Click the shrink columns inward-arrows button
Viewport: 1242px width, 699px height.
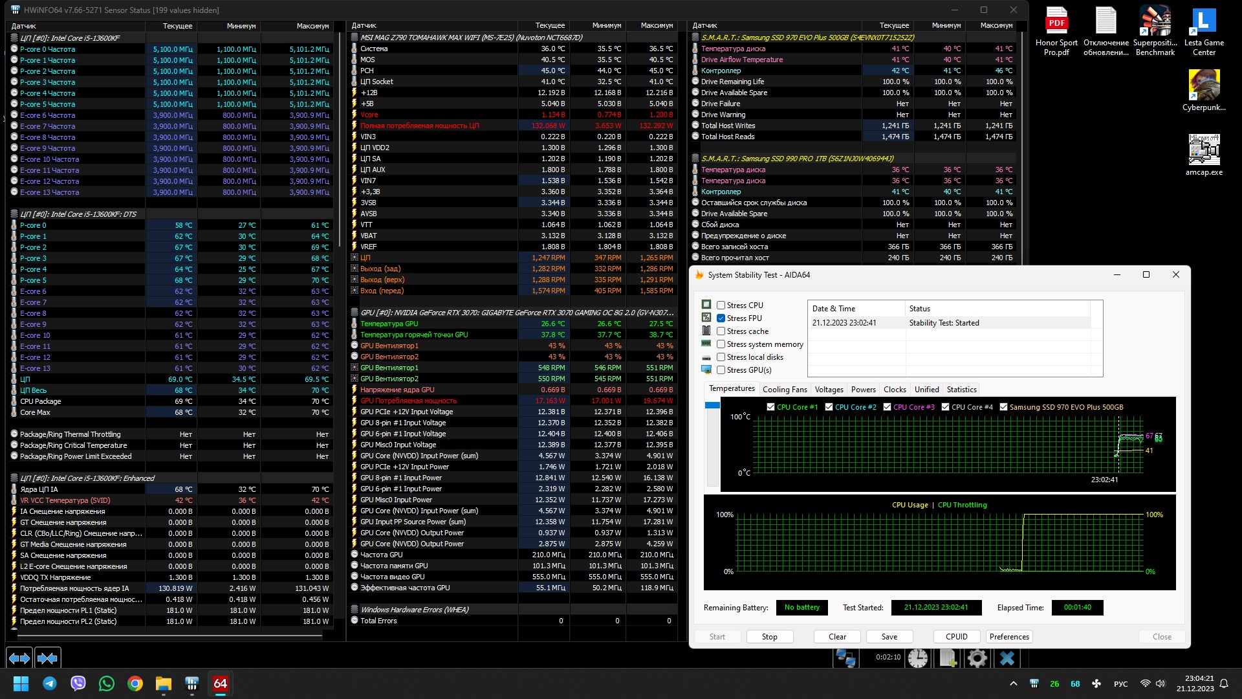pyautogui.click(x=47, y=658)
